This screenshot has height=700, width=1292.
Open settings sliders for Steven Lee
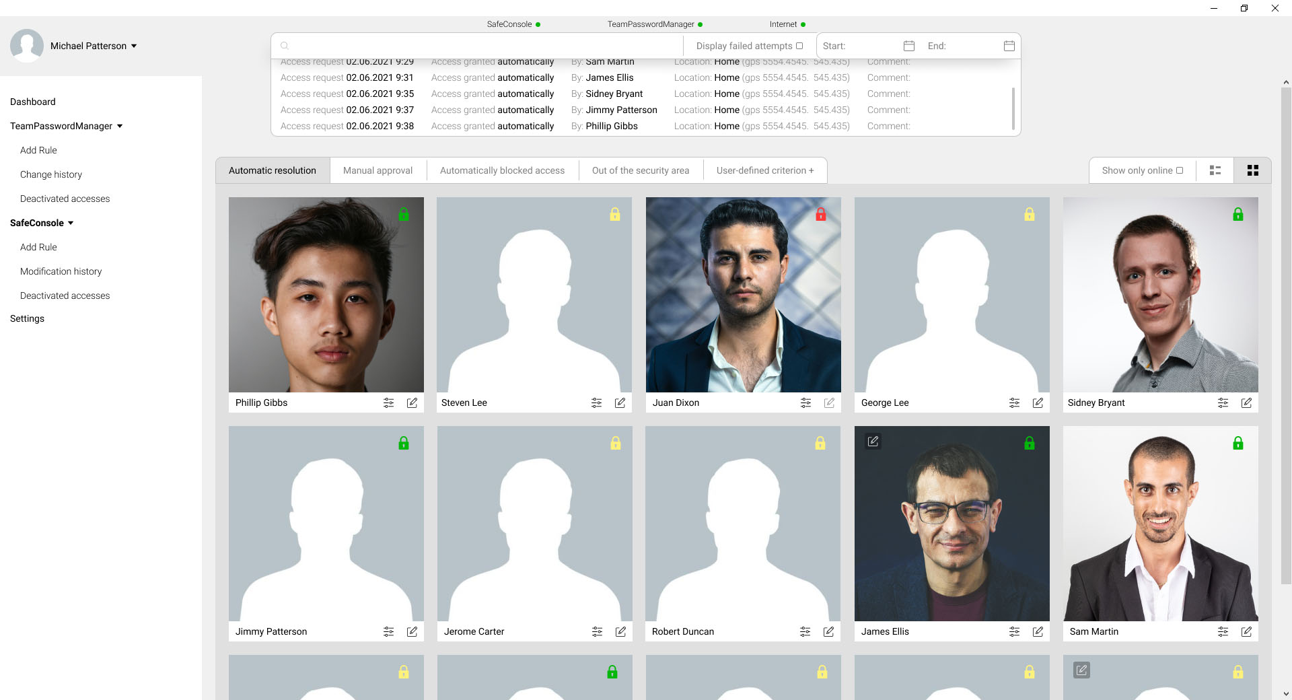597,403
